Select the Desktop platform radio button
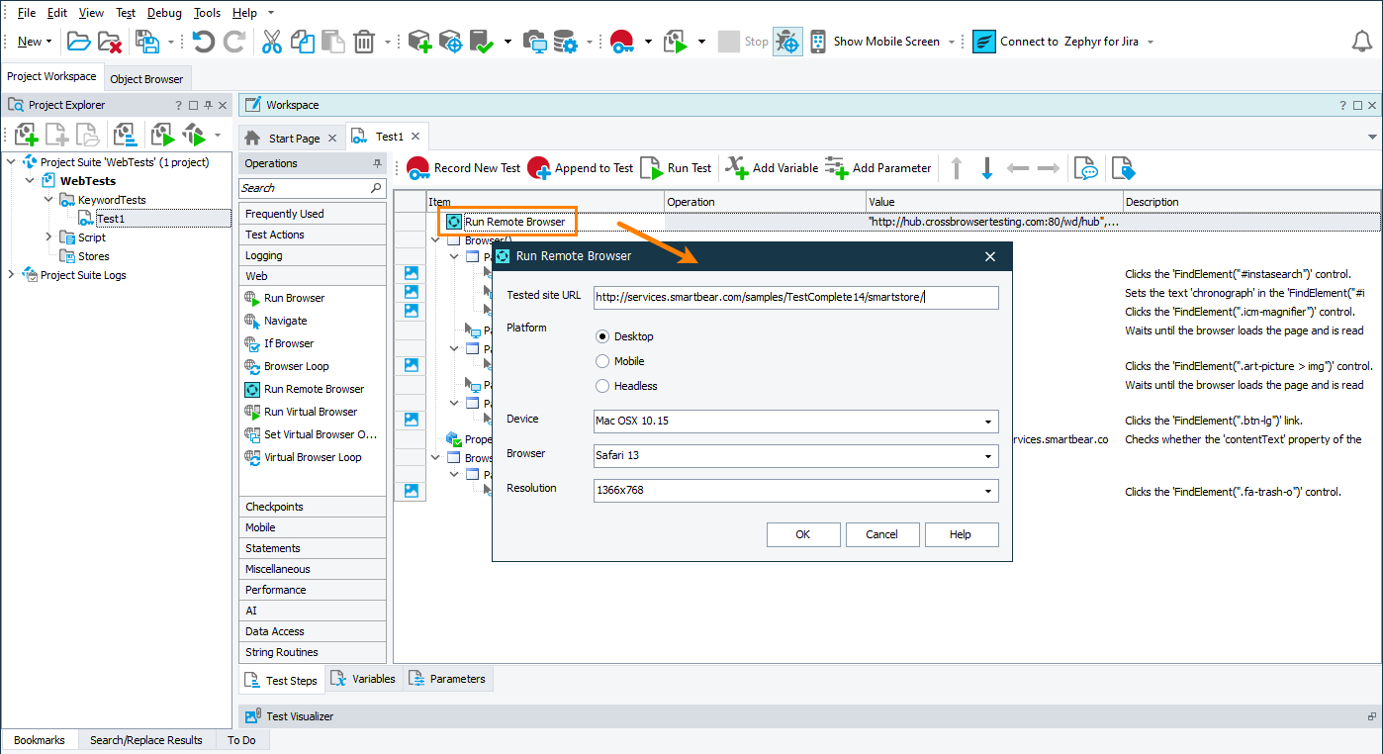Screen dimensions: 1383x754 tap(601, 335)
